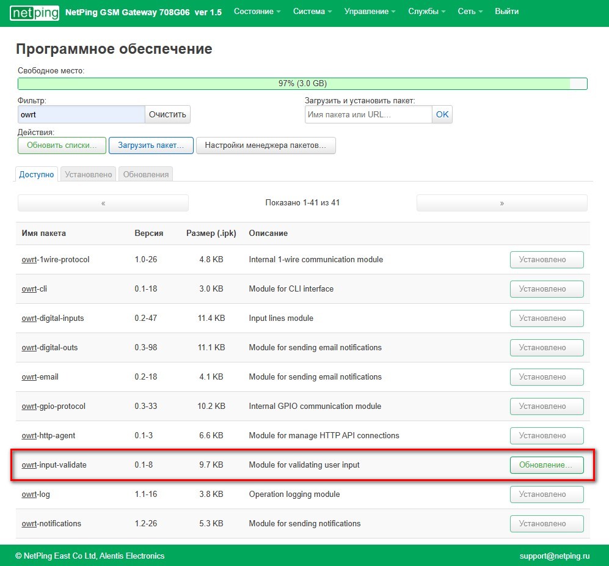The image size is (609, 566).
Task: Click the NetPing logo
Action: pos(35,12)
